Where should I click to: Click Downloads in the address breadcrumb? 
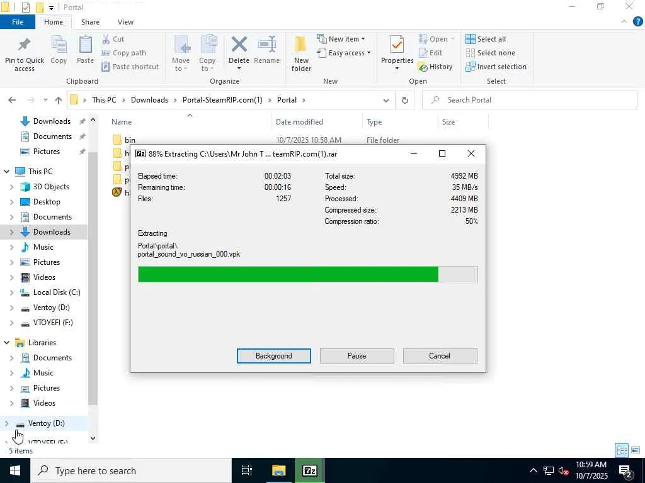pyautogui.click(x=149, y=100)
